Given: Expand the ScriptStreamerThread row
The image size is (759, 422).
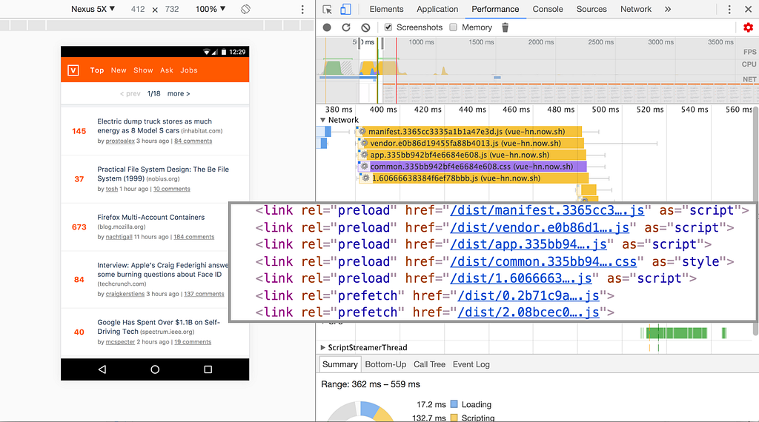Looking at the screenshot, I should (x=323, y=347).
